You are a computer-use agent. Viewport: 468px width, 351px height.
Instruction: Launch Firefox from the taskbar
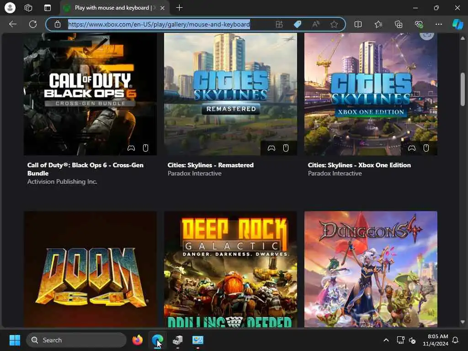click(137, 340)
